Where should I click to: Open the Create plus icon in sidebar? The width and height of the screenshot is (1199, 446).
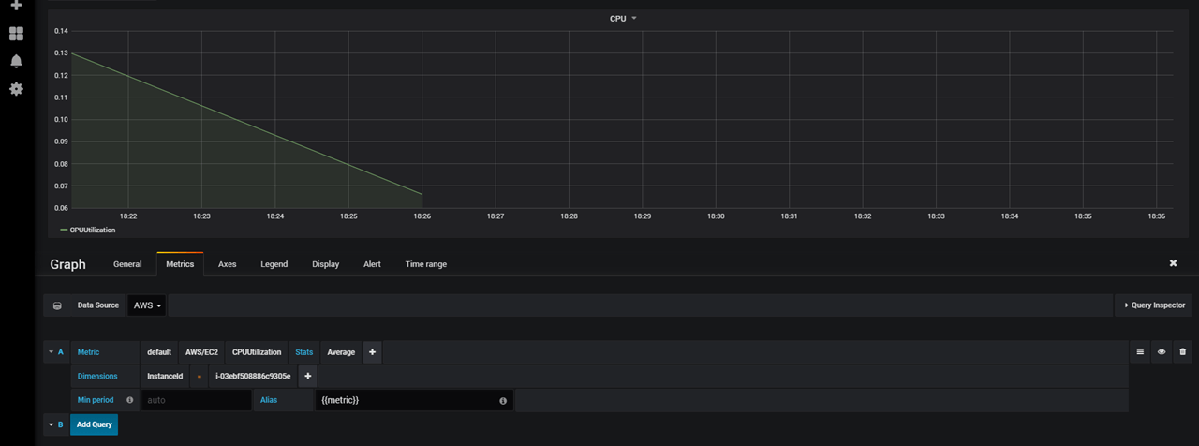coord(16,5)
